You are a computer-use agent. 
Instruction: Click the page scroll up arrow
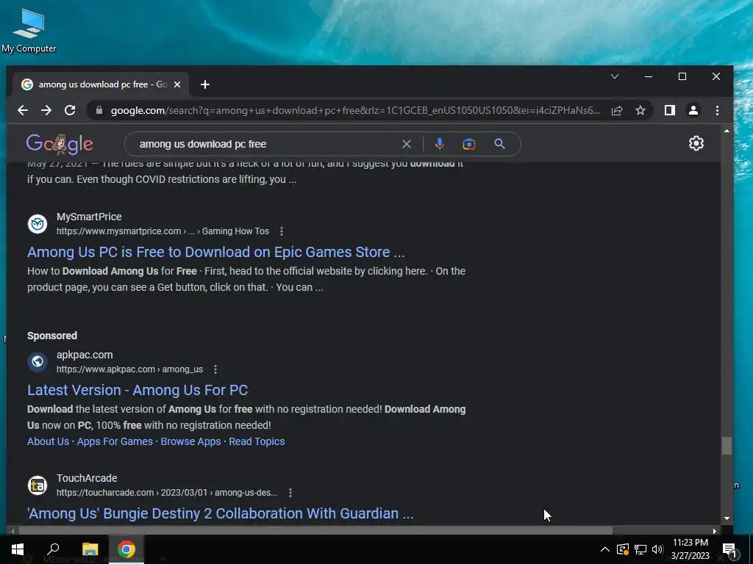click(x=727, y=131)
